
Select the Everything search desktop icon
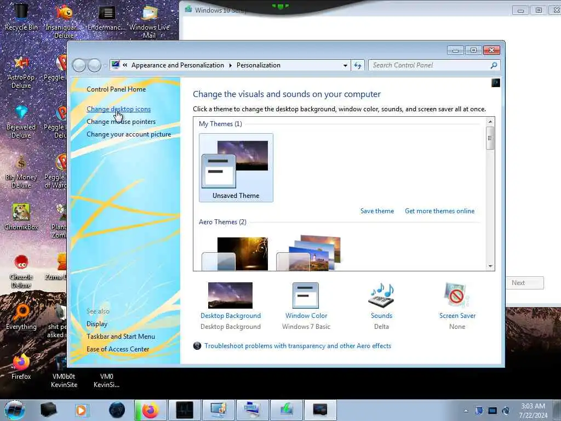click(21, 317)
